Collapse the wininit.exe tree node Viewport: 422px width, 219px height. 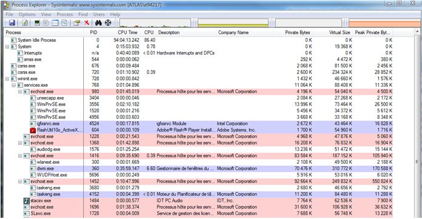tap(7, 79)
